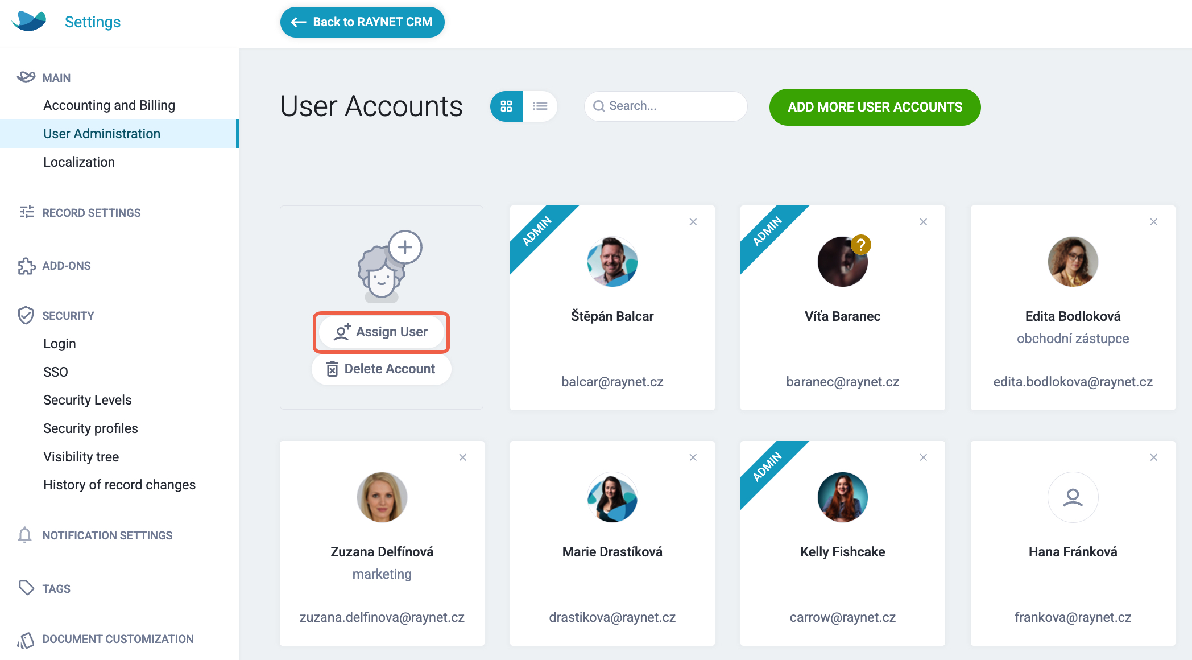Open Document Customization section
Image resolution: width=1192 pixels, height=660 pixels.
pos(118,639)
